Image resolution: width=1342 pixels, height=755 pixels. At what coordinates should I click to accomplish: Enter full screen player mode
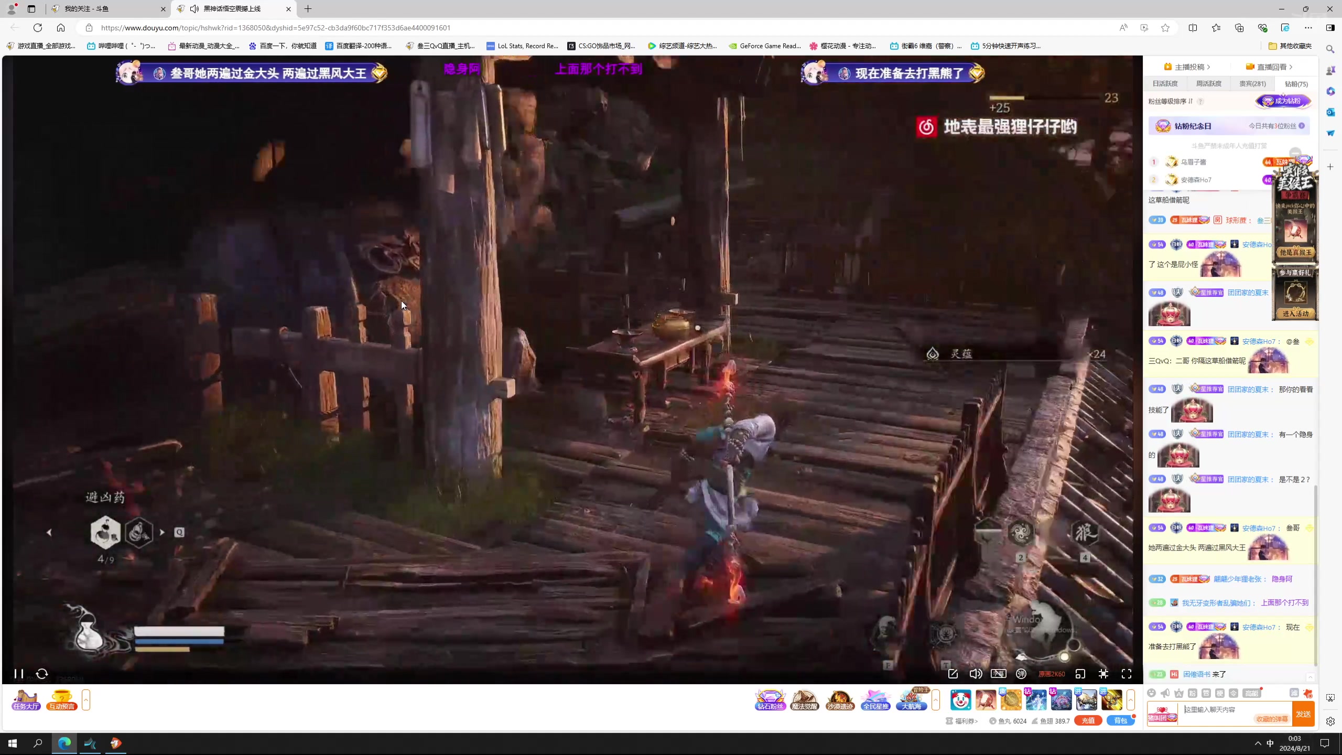click(x=1127, y=674)
